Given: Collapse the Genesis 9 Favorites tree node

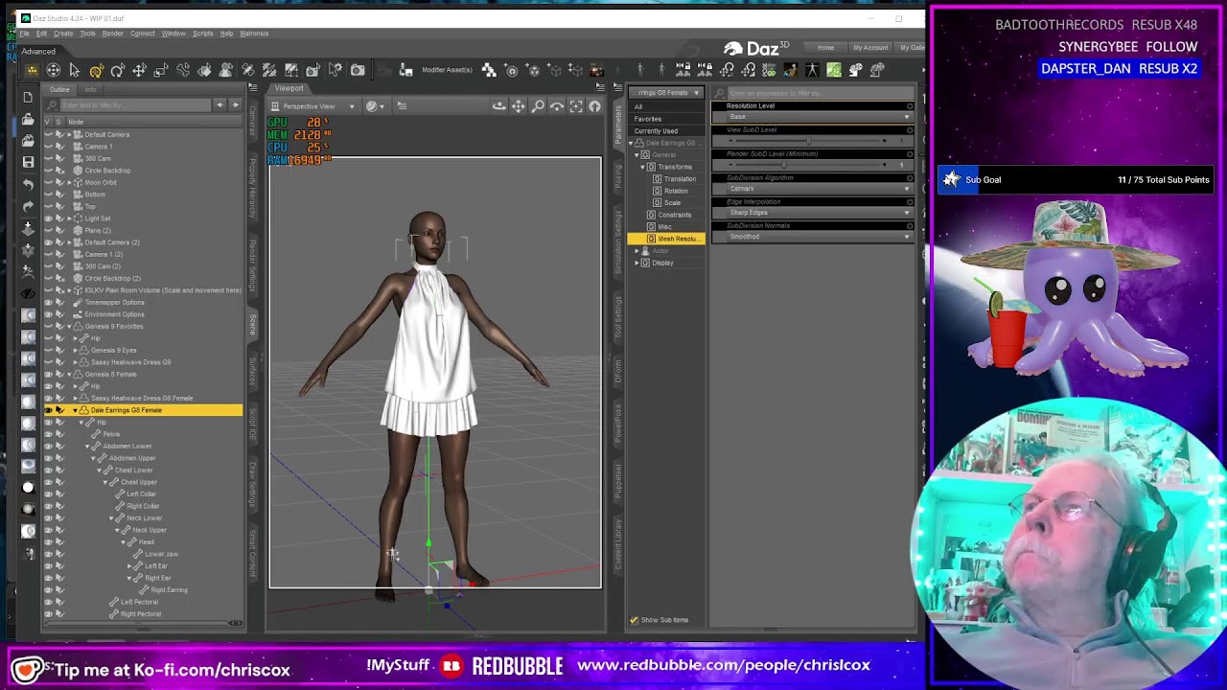Looking at the screenshot, I should point(68,326).
